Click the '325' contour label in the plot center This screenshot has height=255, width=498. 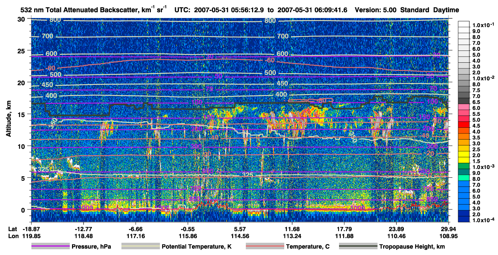coord(248,175)
